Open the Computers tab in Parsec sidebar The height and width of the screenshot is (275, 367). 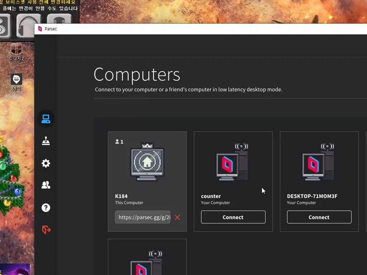coord(46,119)
